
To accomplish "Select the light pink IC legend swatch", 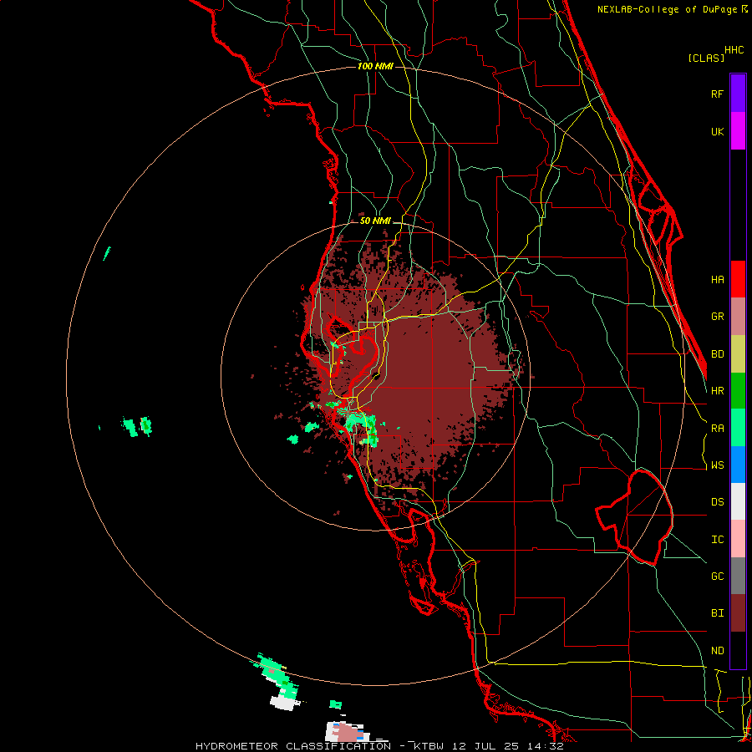I will [738, 539].
